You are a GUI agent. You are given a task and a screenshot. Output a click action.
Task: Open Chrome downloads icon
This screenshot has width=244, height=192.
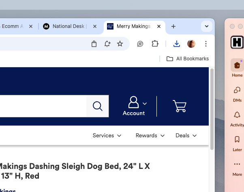click(x=177, y=44)
